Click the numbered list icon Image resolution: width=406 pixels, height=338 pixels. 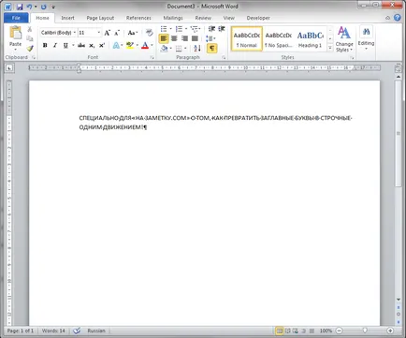[x=179, y=29]
